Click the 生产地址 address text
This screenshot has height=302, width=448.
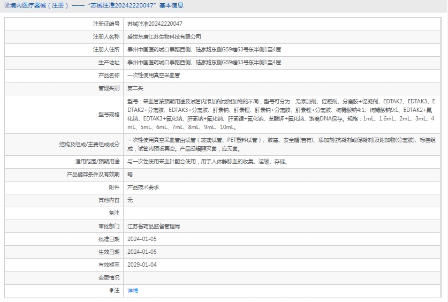click(x=204, y=63)
